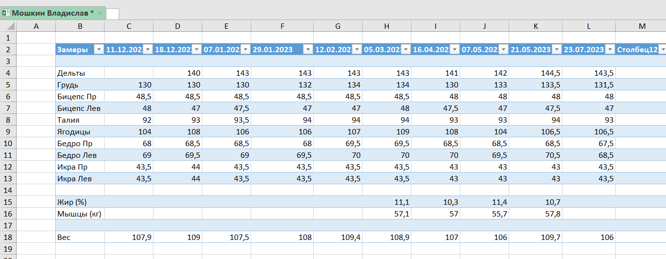Click the select-all corner of the grid
The height and width of the screenshot is (259, 666).
pyautogui.click(x=8, y=26)
